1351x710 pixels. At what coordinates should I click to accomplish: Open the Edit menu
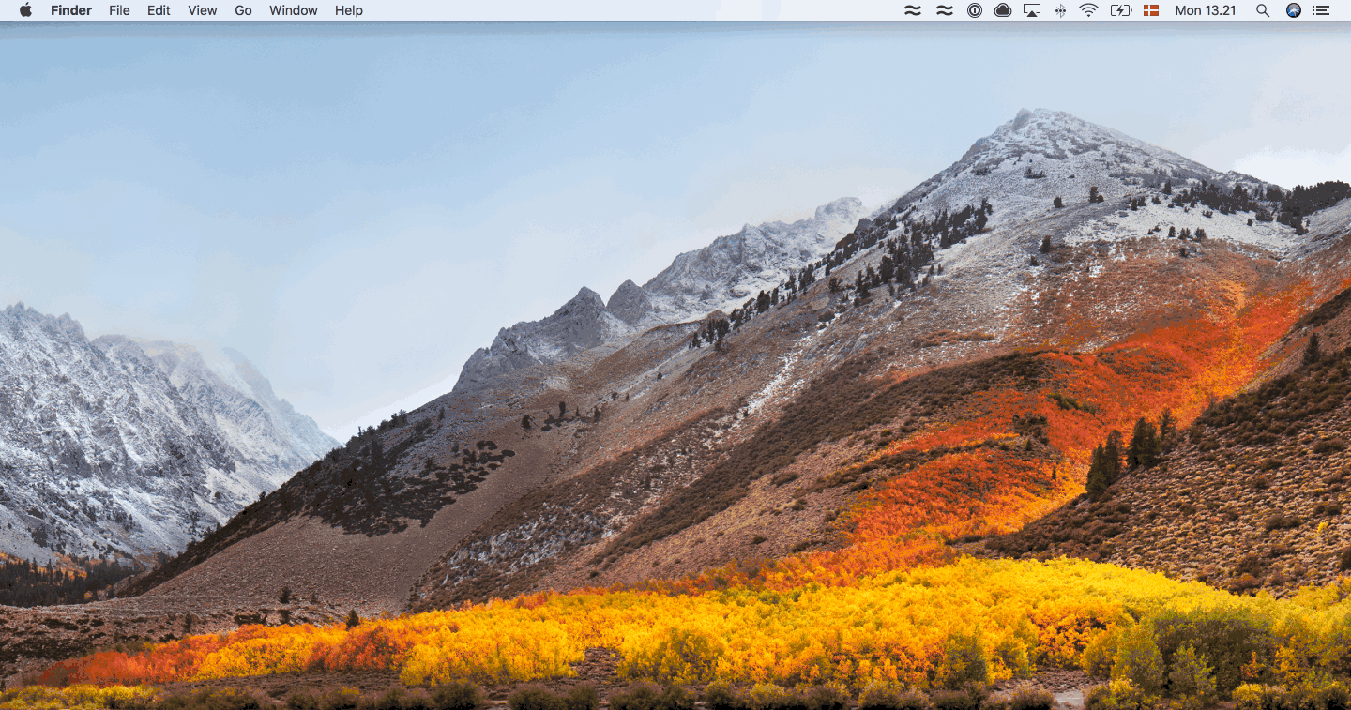(159, 10)
